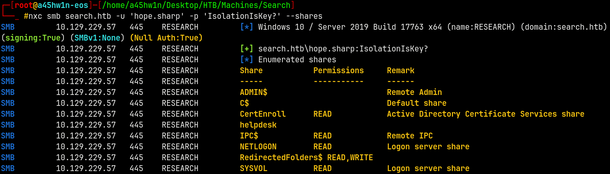Click the READ,WRITE permissions entry
Image resolution: width=610 pixels, height=174 pixels.
(350, 158)
